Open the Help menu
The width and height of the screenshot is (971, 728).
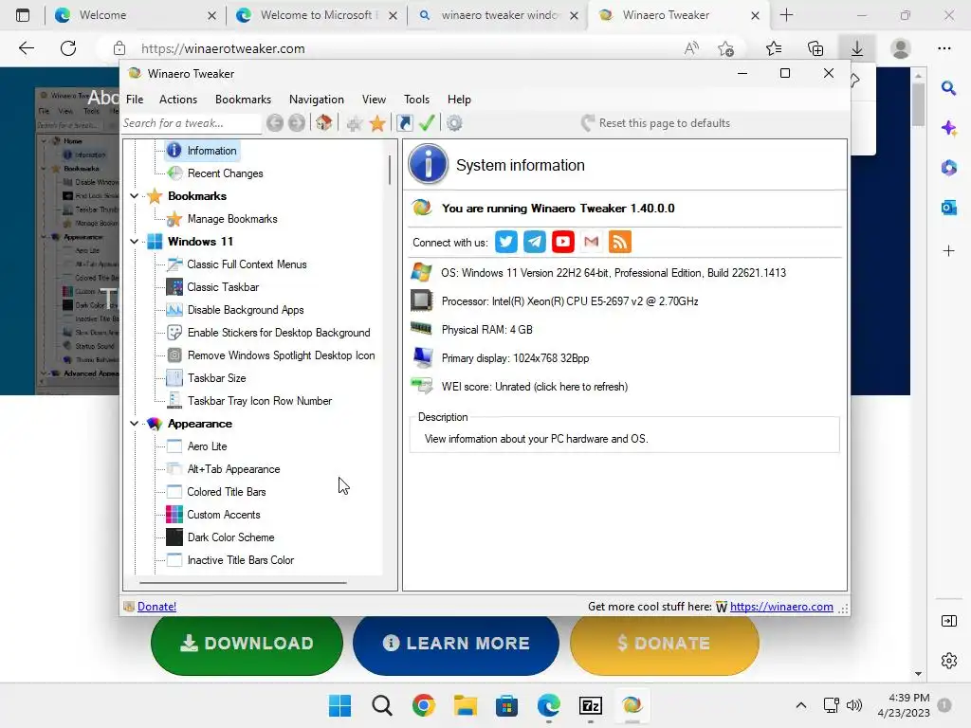459,99
